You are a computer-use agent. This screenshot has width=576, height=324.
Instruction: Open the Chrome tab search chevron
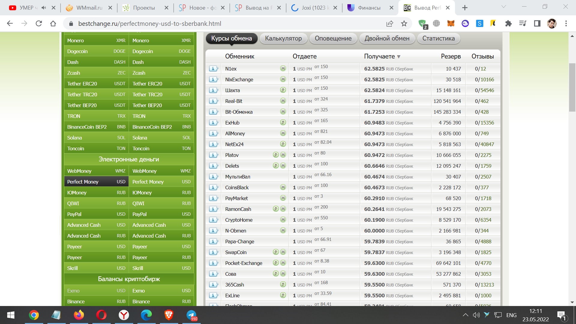coord(504,7)
